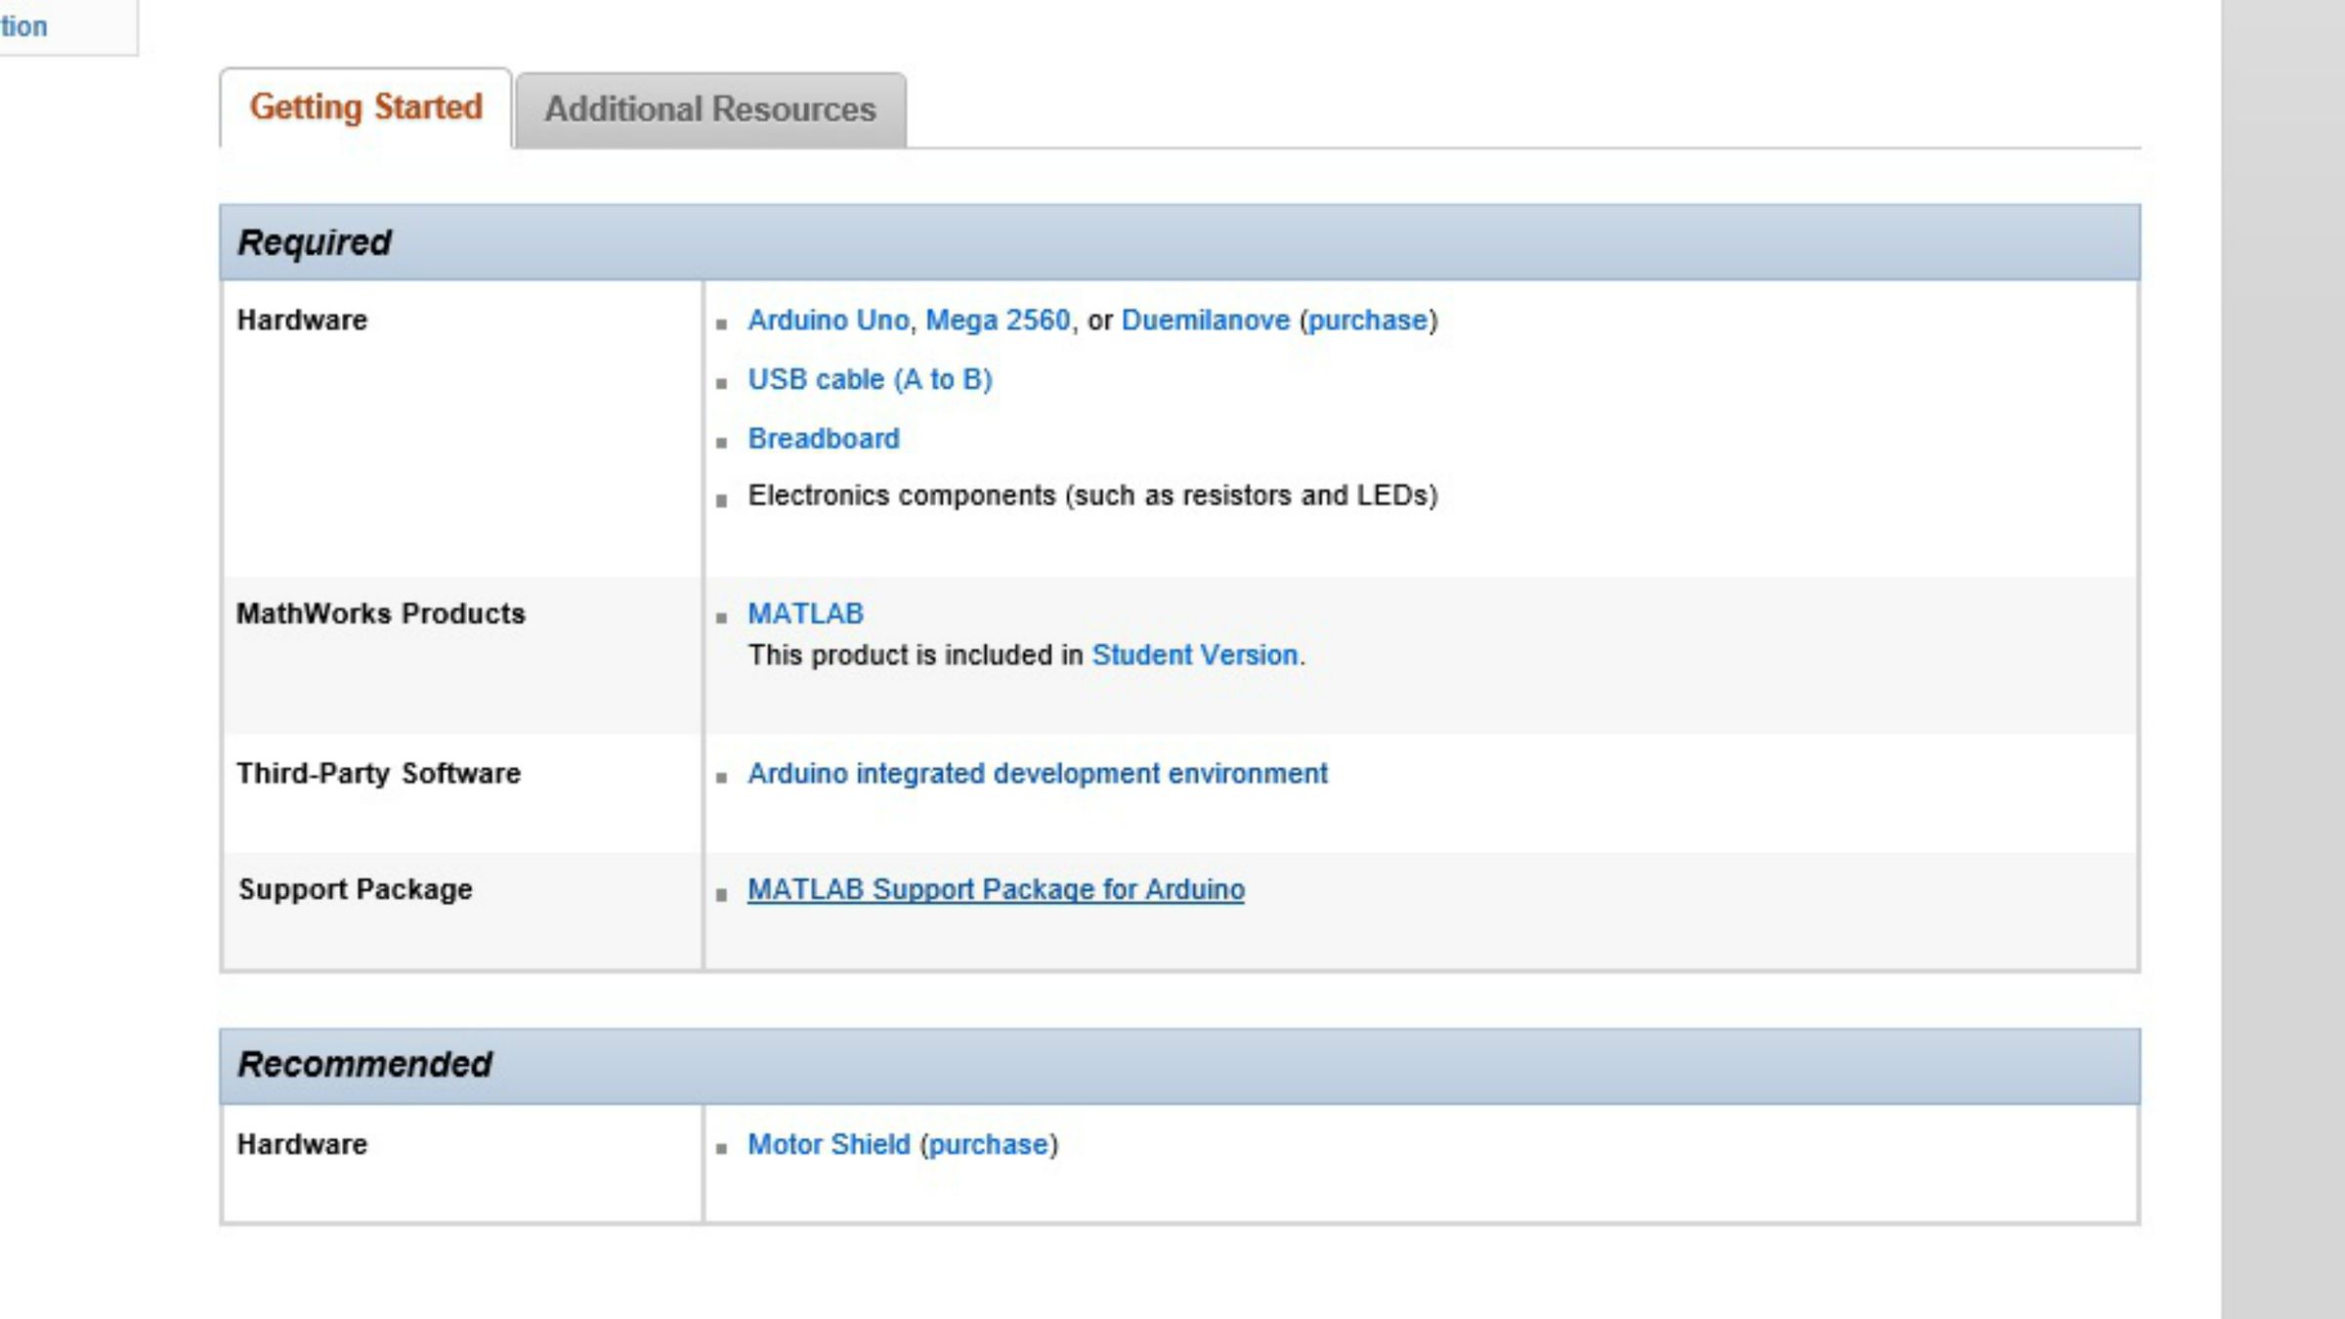Click the Breadboard link
Viewport: 2345px width, 1319px height.
pyautogui.click(x=823, y=439)
